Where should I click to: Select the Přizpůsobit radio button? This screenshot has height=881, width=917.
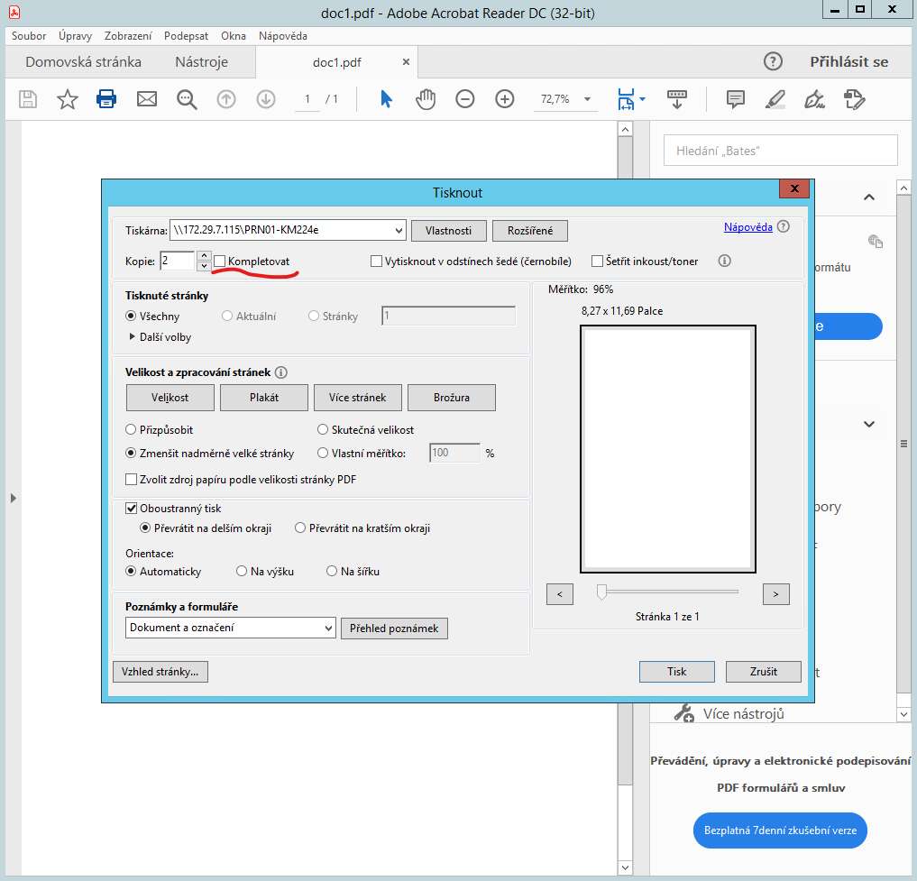click(131, 429)
